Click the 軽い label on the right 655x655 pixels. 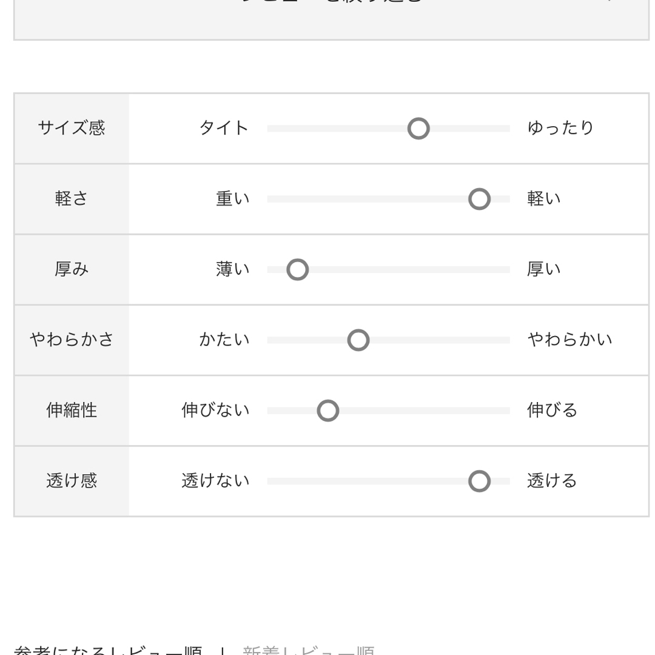(544, 198)
